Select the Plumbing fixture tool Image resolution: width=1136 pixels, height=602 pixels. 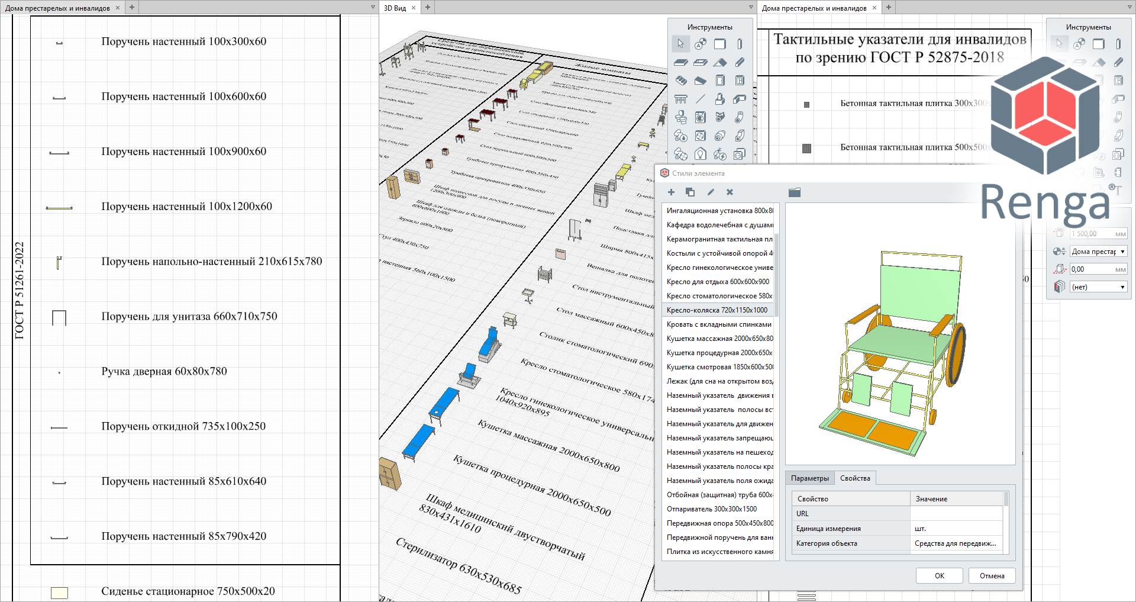point(680,117)
